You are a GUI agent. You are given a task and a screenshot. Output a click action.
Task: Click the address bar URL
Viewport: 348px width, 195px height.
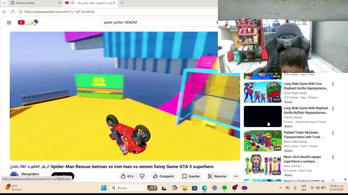(59, 12)
